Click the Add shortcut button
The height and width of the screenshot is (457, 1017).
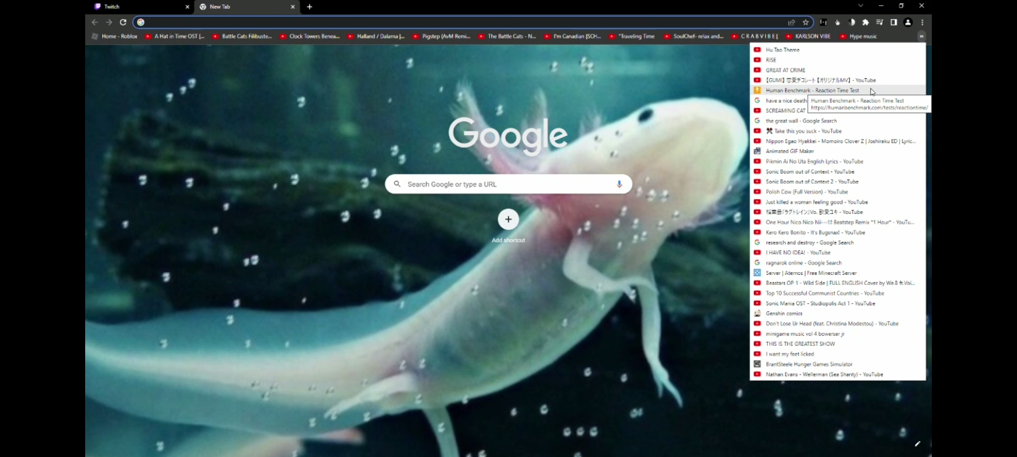click(x=508, y=220)
